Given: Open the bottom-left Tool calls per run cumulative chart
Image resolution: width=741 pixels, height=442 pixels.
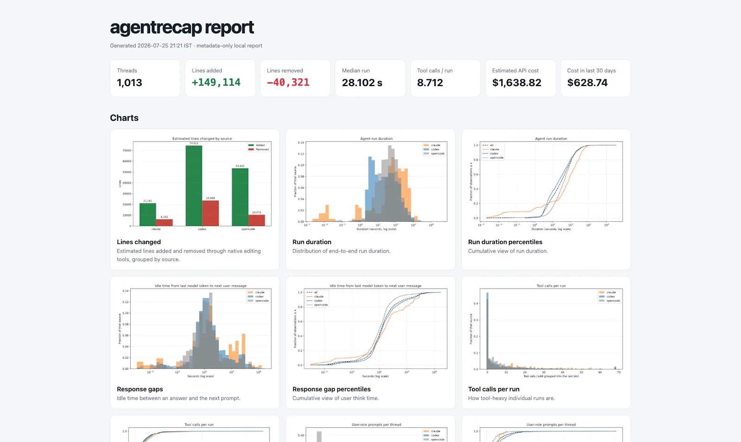Looking at the screenshot, I should click(x=195, y=431).
